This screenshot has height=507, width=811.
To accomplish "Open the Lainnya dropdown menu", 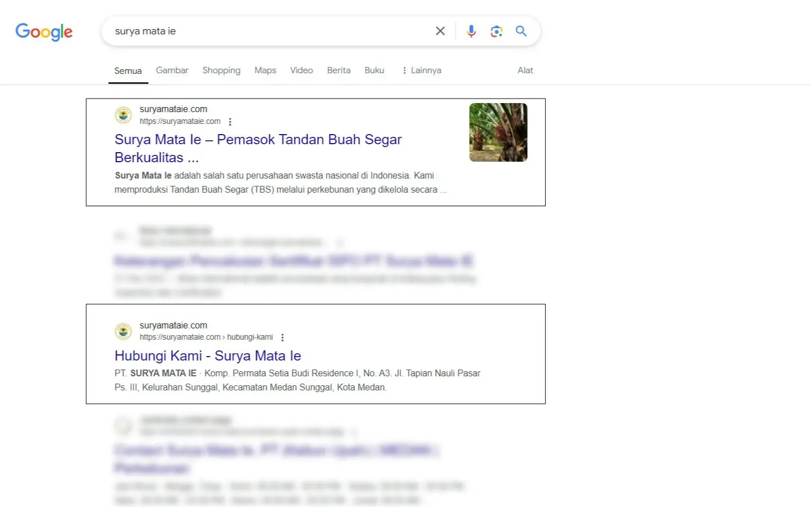I will tap(421, 70).
